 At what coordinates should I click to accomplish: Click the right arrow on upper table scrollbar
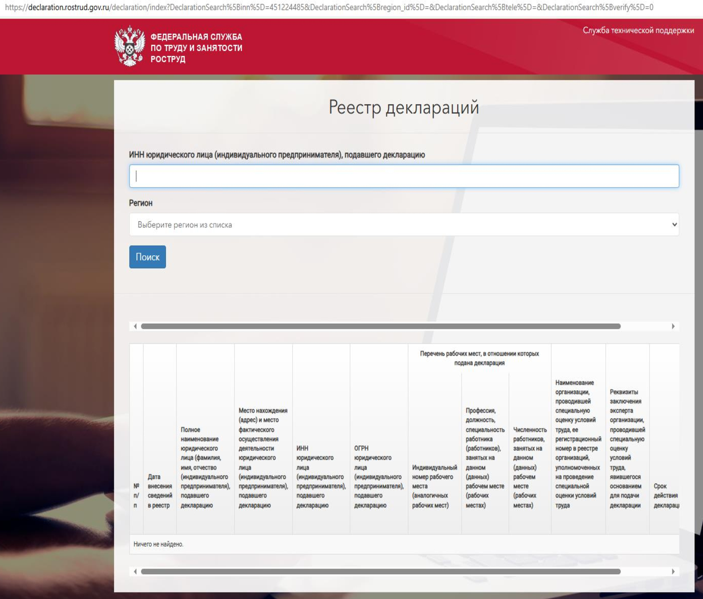coord(673,327)
